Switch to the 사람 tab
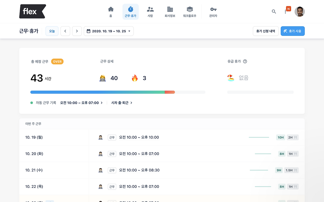 (150, 12)
